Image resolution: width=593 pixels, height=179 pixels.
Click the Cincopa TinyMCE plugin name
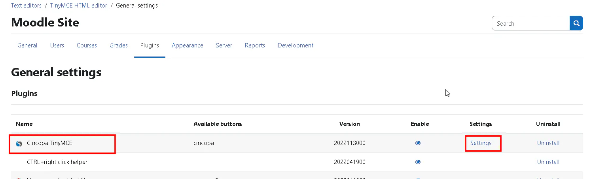(49, 143)
